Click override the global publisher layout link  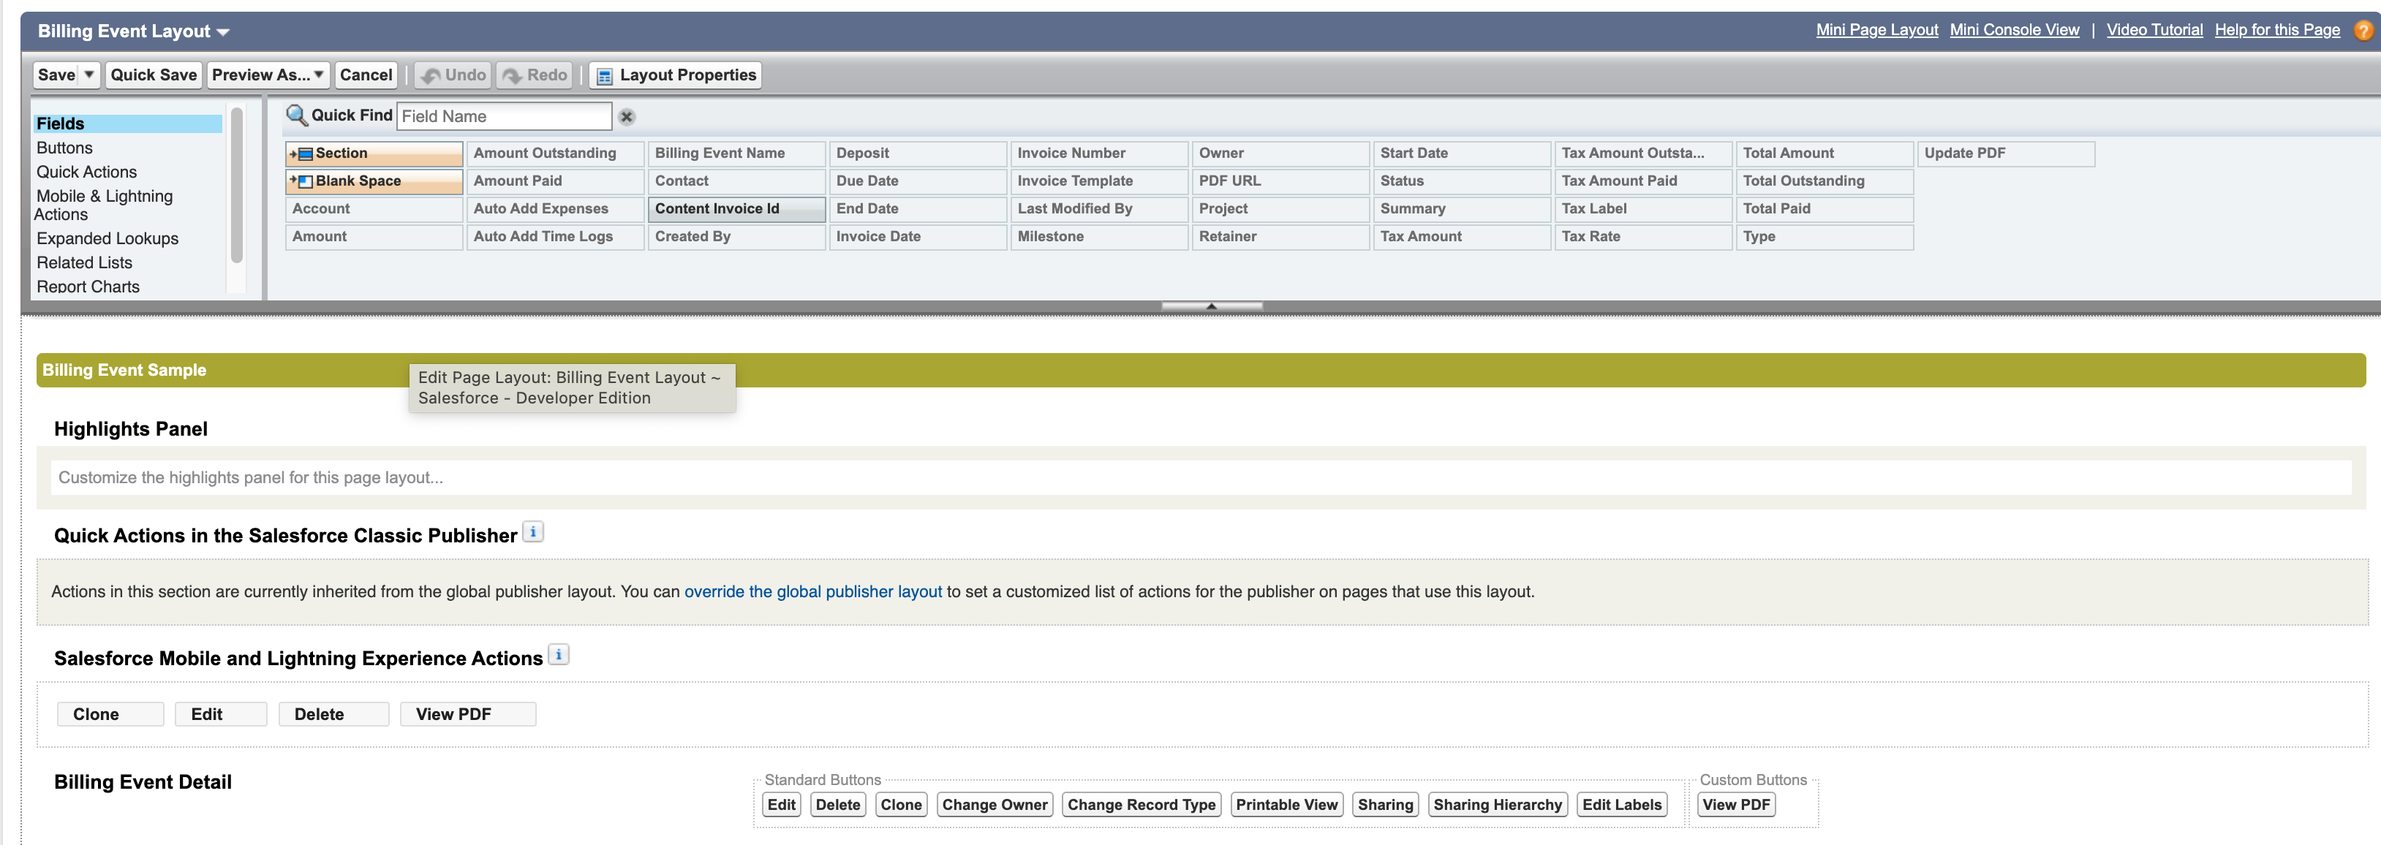(812, 592)
